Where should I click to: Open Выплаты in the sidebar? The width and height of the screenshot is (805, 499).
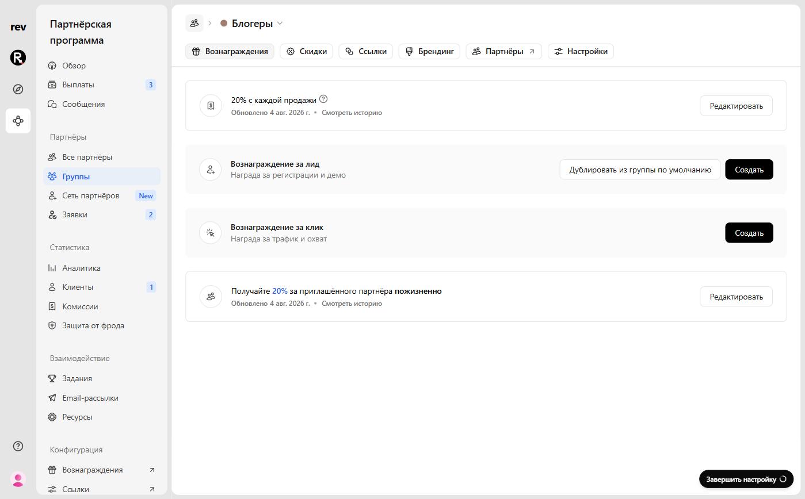102,85
